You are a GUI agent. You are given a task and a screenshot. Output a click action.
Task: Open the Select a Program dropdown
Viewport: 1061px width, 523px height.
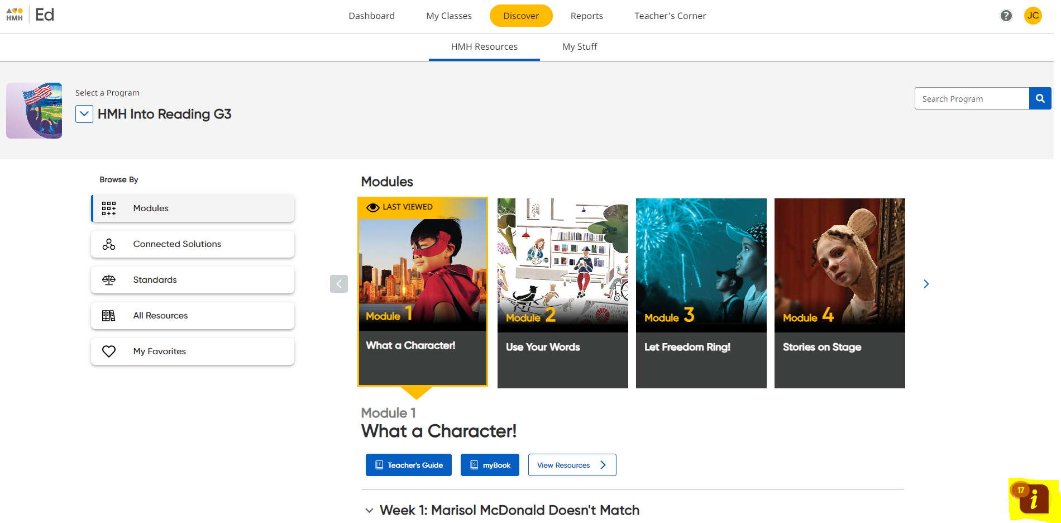(x=84, y=114)
